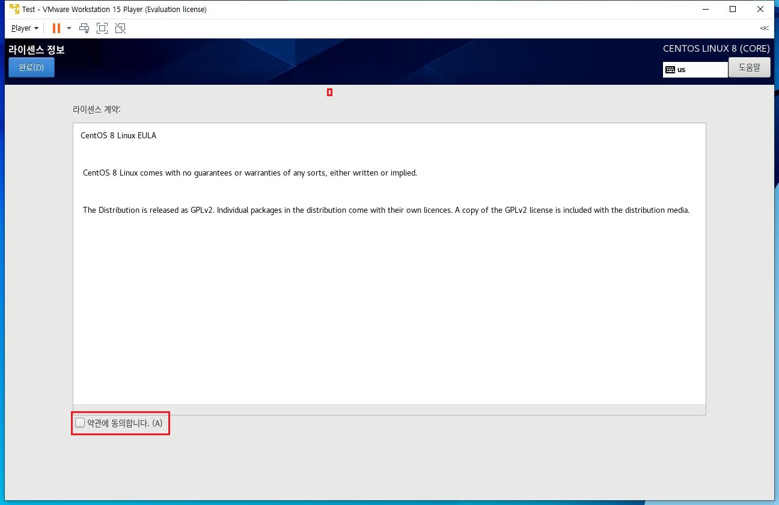Pause the virtual machine
Viewport: 779px width, 505px height.
click(57, 28)
